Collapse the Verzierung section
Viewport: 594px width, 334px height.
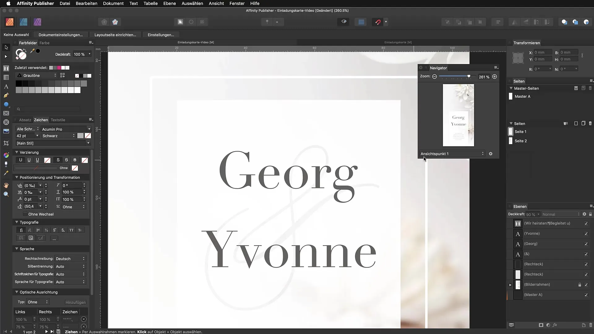point(17,152)
